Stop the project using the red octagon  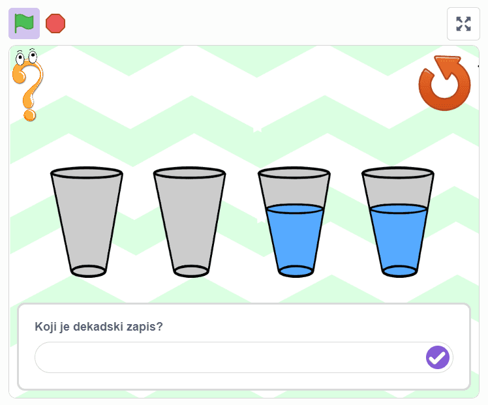pyautogui.click(x=55, y=23)
